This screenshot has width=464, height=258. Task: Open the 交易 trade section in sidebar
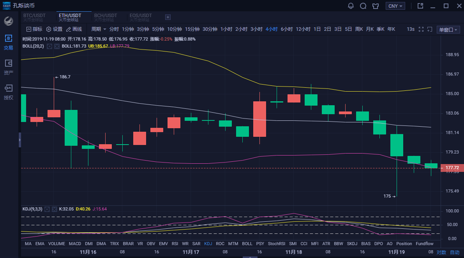[8, 42]
